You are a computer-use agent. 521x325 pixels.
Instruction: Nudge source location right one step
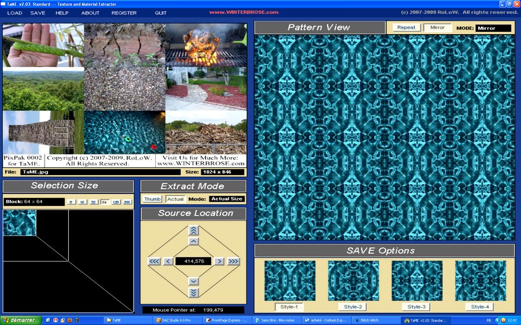(x=219, y=261)
